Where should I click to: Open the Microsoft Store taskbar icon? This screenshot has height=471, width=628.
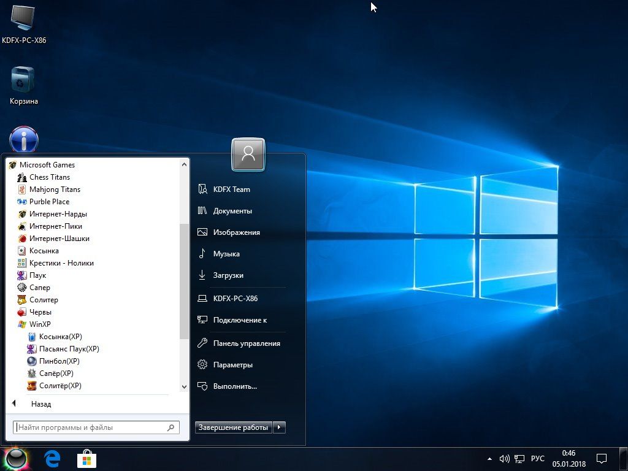[x=86, y=458]
